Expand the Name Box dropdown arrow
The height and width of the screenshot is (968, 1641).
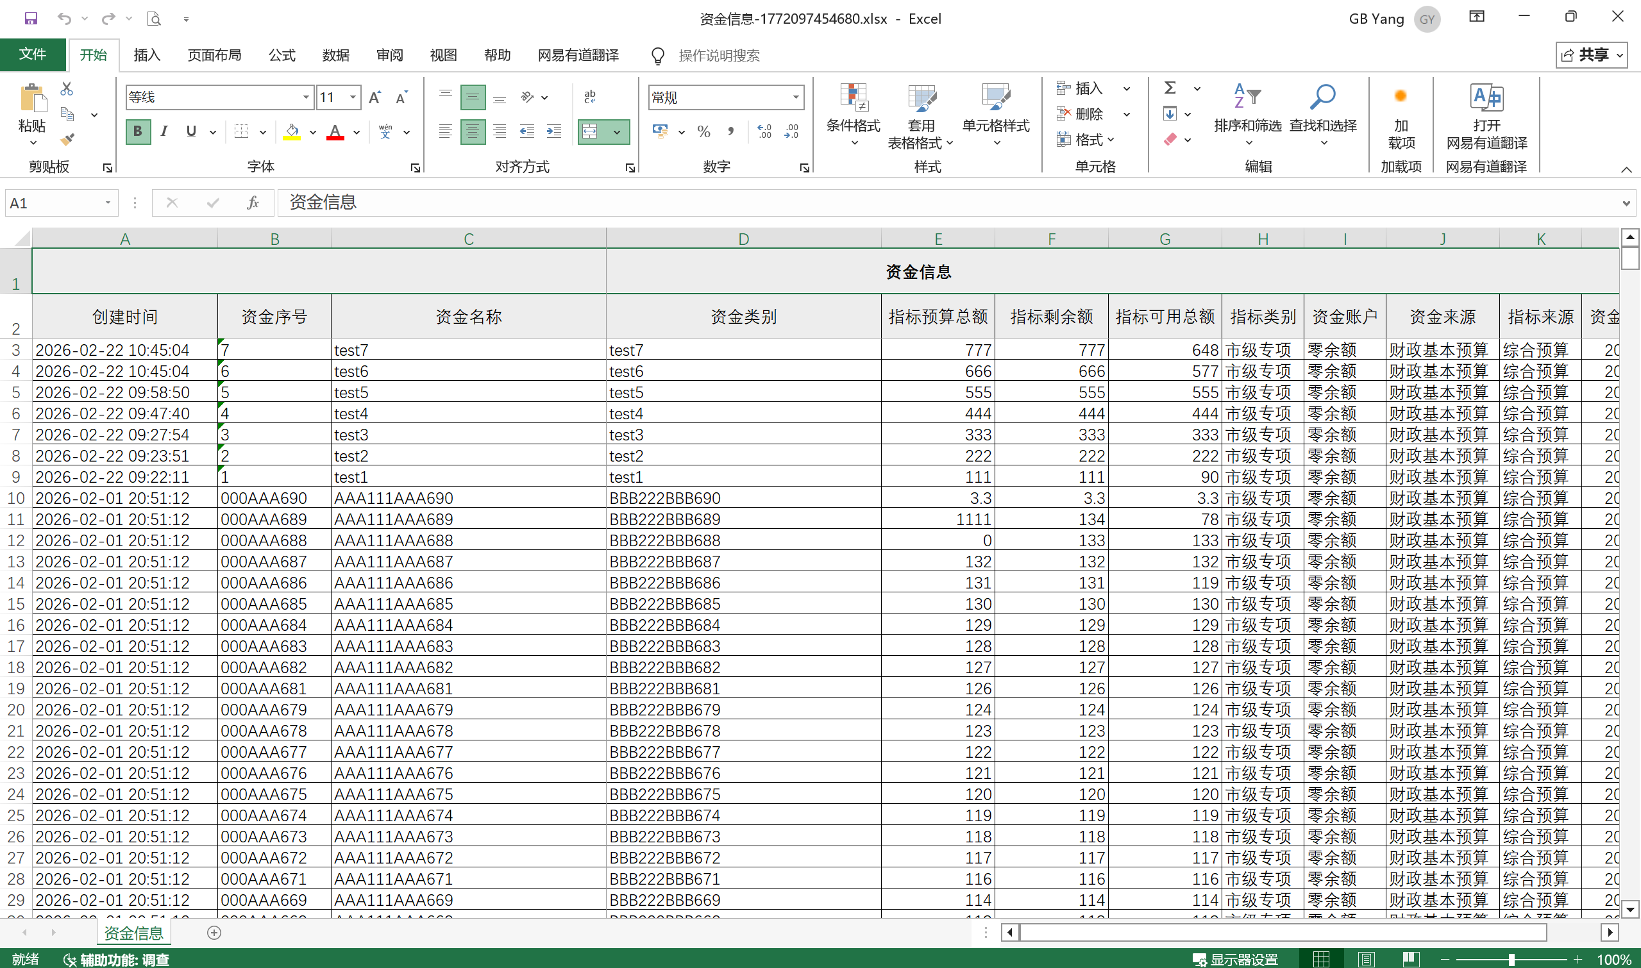108,203
